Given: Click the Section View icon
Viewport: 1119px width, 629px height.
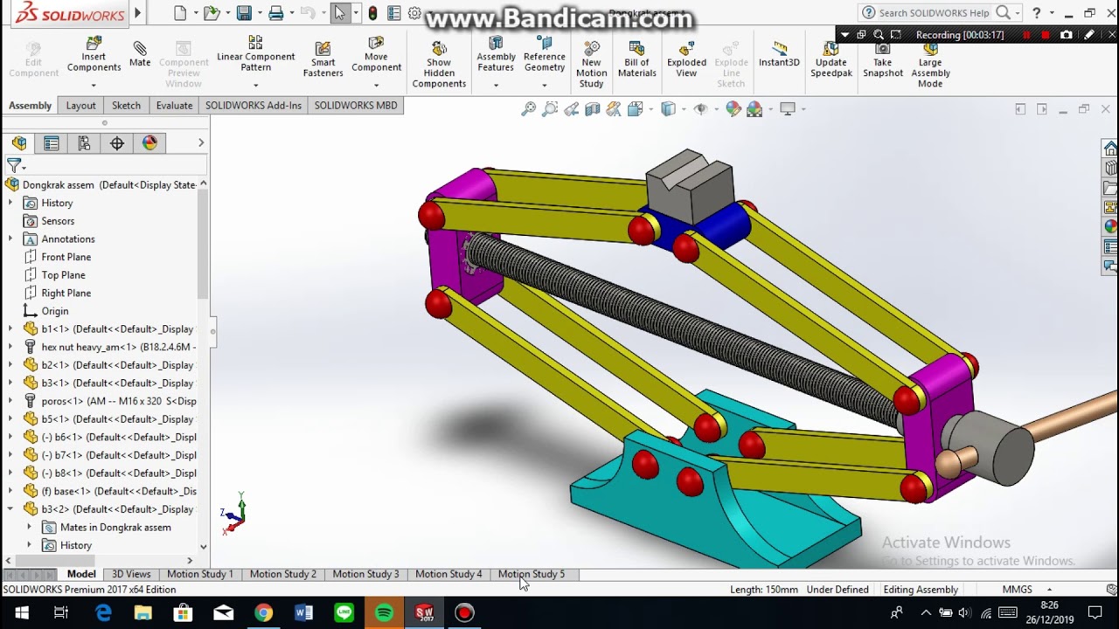Looking at the screenshot, I should [x=592, y=109].
